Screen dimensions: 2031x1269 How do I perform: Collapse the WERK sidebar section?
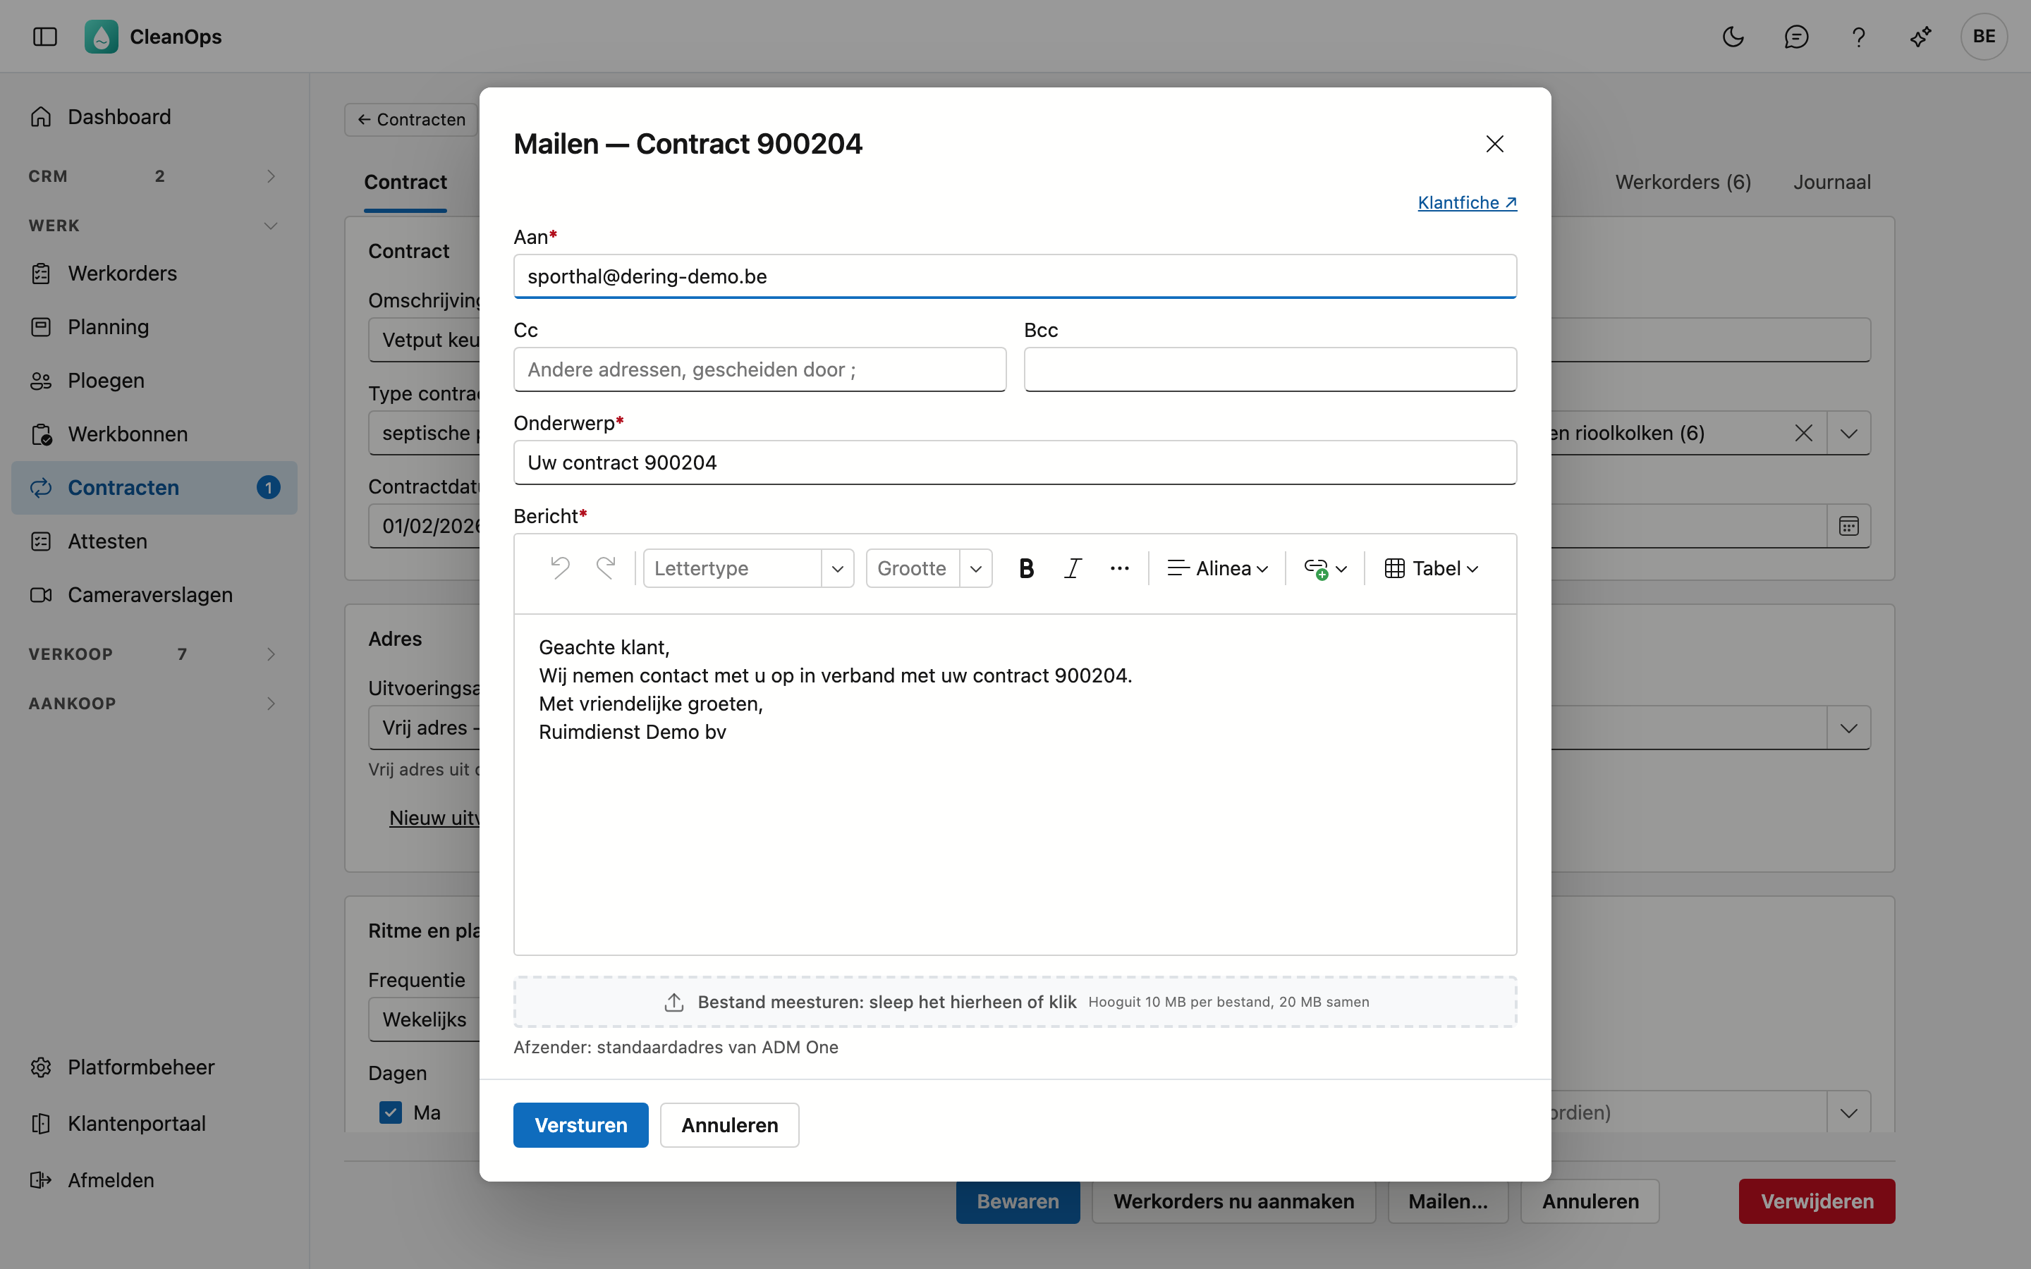click(x=154, y=226)
